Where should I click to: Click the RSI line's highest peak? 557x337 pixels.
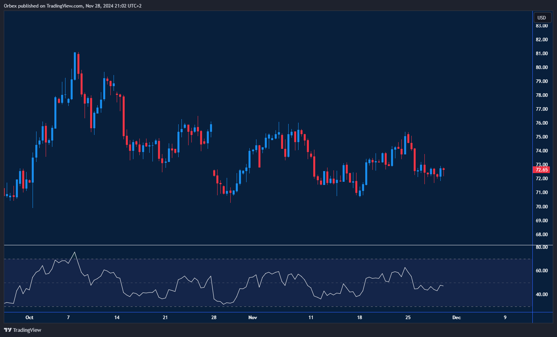[74, 252]
